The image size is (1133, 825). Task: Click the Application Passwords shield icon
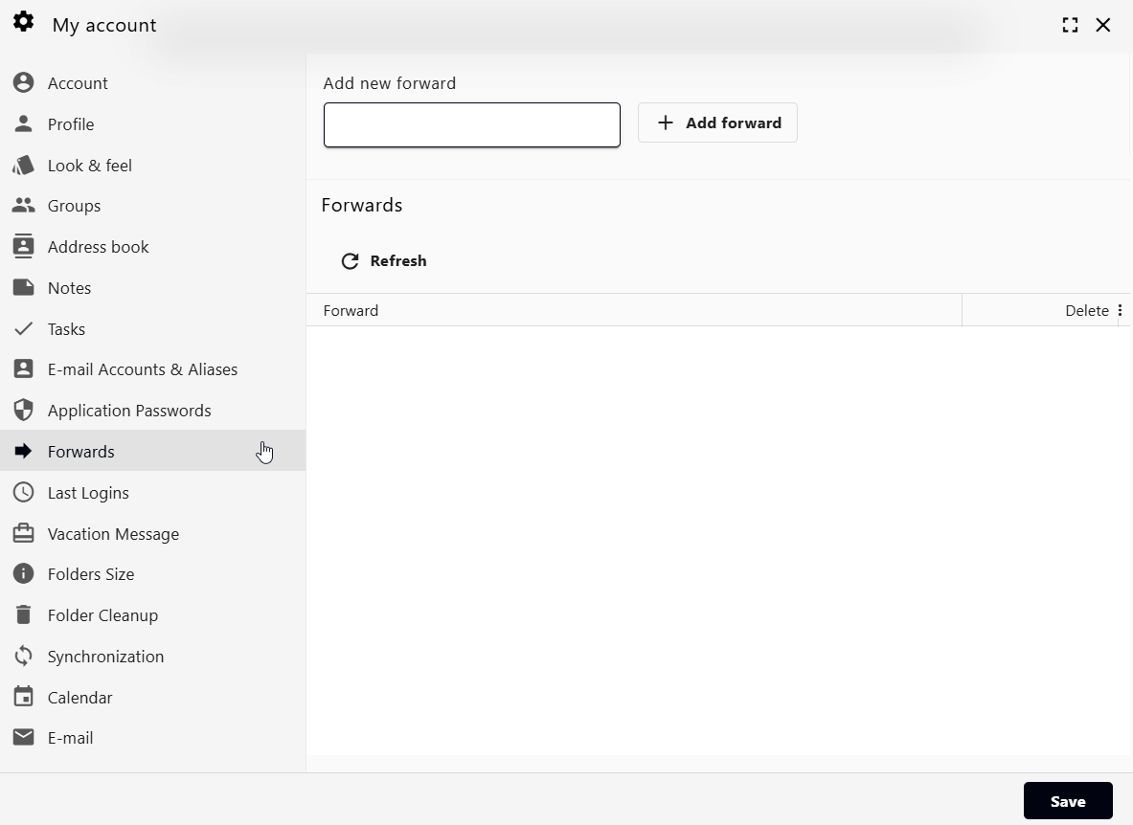[24, 411]
